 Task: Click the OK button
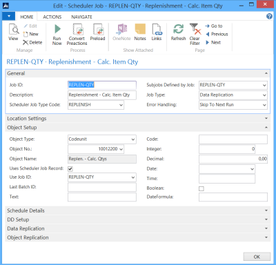point(257,257)
